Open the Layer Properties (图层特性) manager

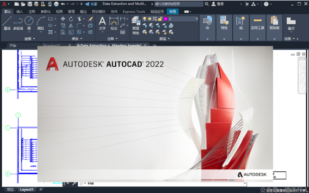point(136,26)
